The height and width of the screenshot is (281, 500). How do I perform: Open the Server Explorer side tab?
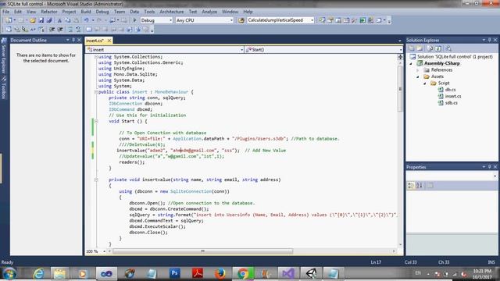point(3,56)
